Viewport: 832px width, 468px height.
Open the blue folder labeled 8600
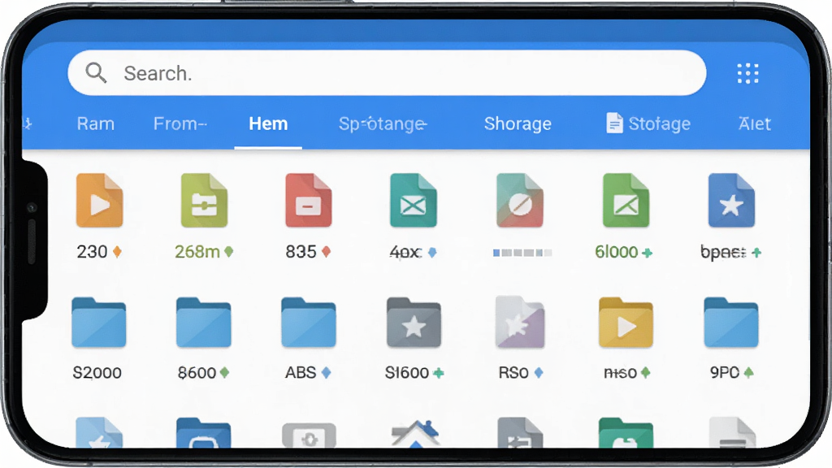click(x=204, y=323)
